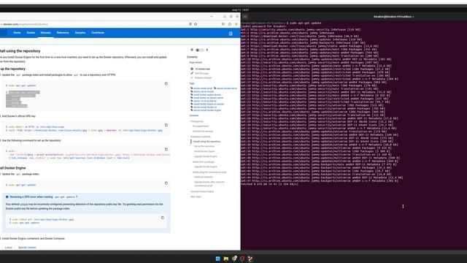Click the '10 minute read' text
Image resolution: width=467 pixels, height=263 pixels.
click(203, 69)
